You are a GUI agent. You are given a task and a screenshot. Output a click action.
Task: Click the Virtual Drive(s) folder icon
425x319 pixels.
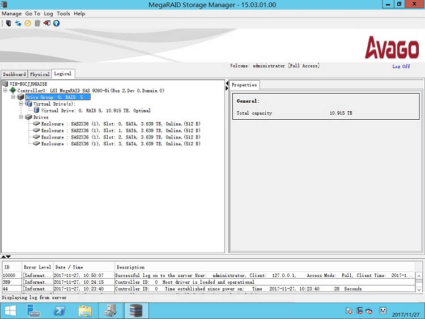coord(28,104)
